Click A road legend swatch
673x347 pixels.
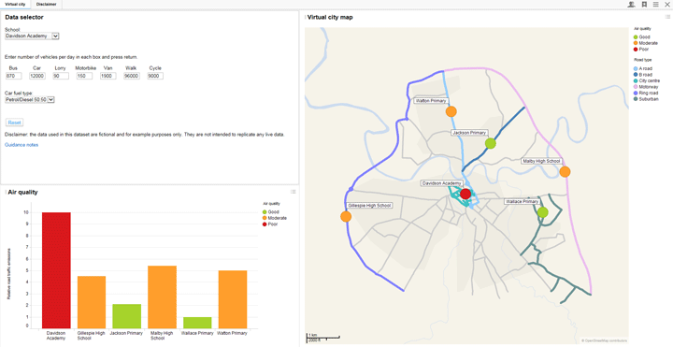tap(636, 68)
